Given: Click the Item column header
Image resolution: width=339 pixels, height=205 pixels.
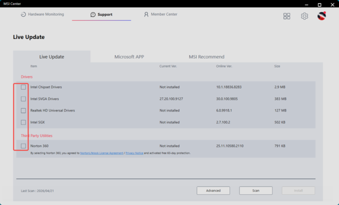Looking at the screenshot, I should [x=33, y=66].
